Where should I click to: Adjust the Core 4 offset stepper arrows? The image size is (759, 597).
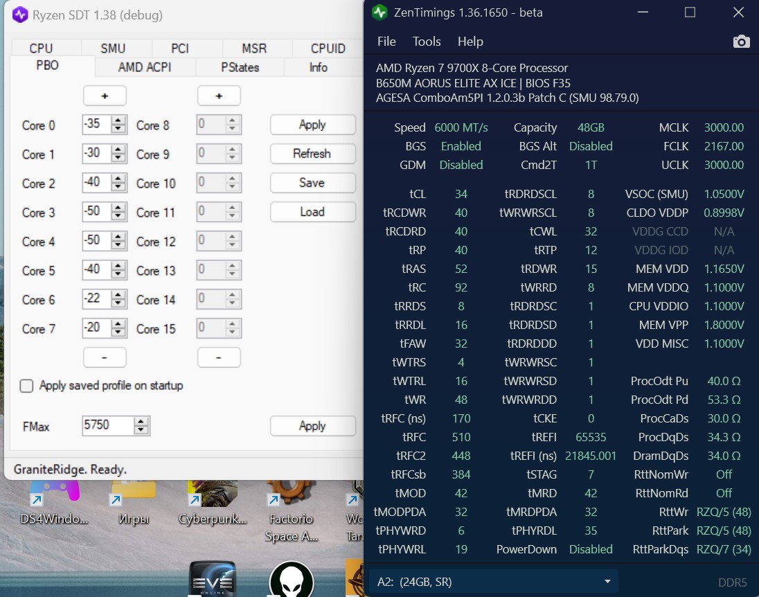pos(118,241)
